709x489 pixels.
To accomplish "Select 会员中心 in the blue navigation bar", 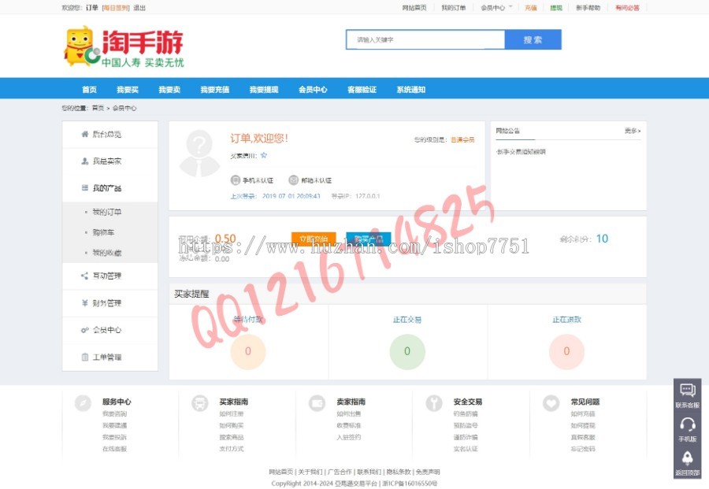I will (313, 90).
